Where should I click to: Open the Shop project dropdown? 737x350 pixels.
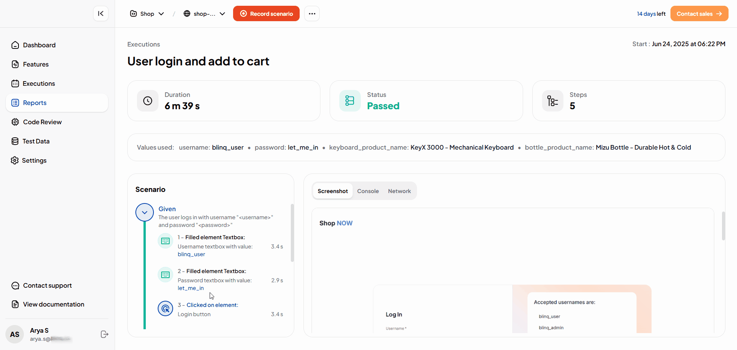click(147, 14)
